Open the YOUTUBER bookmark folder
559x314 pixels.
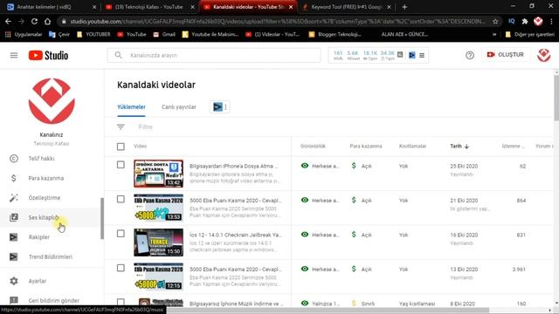coord(93,35)
